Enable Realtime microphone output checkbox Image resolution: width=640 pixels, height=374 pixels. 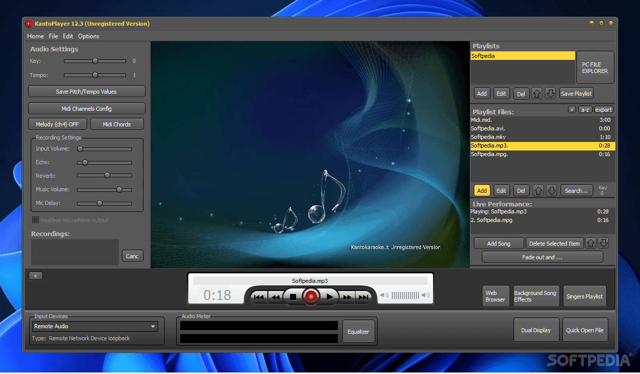pyautogui.click(x=35, y=220)
